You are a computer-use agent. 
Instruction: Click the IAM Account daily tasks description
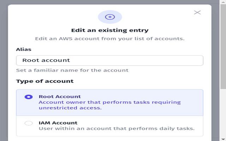pos(117,129)
